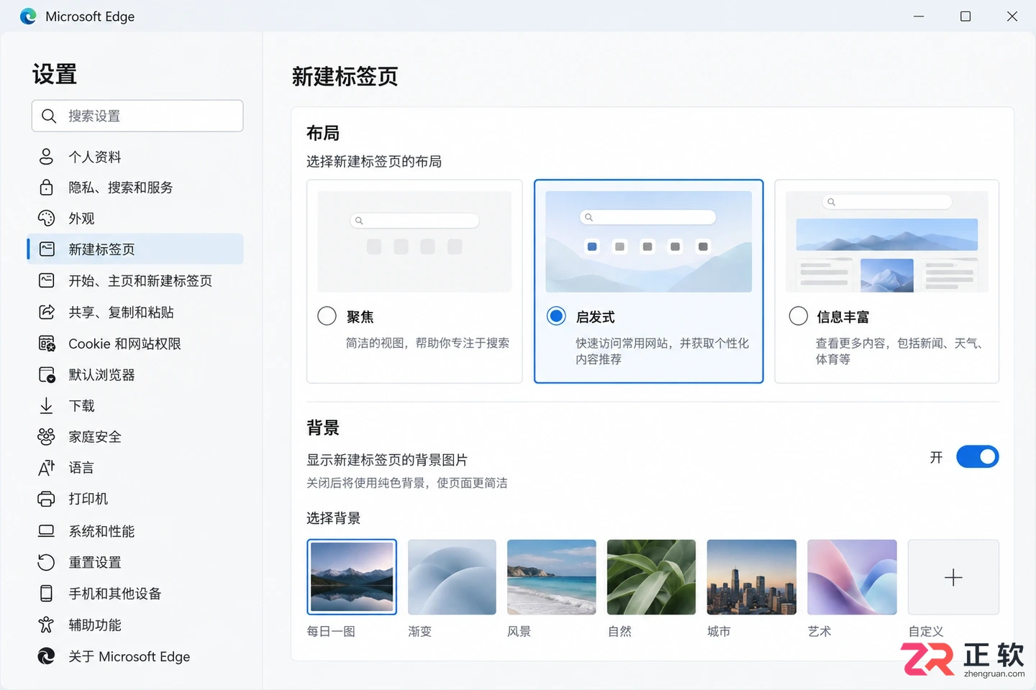The image size is (1036, 690).
Task: Click the 个人资料 profile icon
Action: (x=46, y=157)
